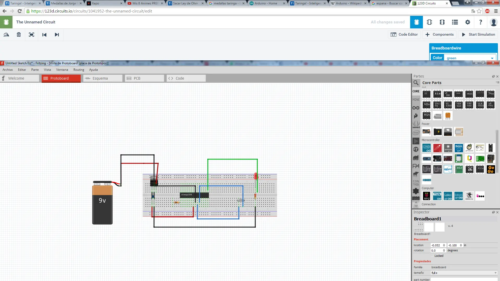Image resolution: width=500 pixels, height=281 pixels.
Task: Open the Editar menu
Action: pos(22,70)
